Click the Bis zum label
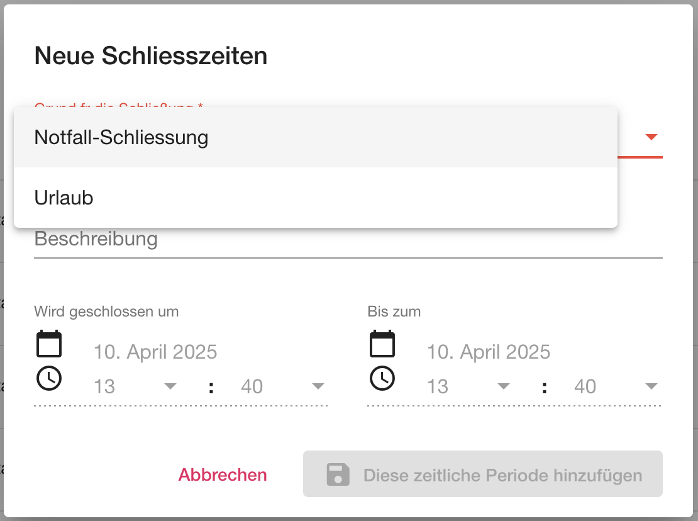698x521 pixels. tap(394, 311)
